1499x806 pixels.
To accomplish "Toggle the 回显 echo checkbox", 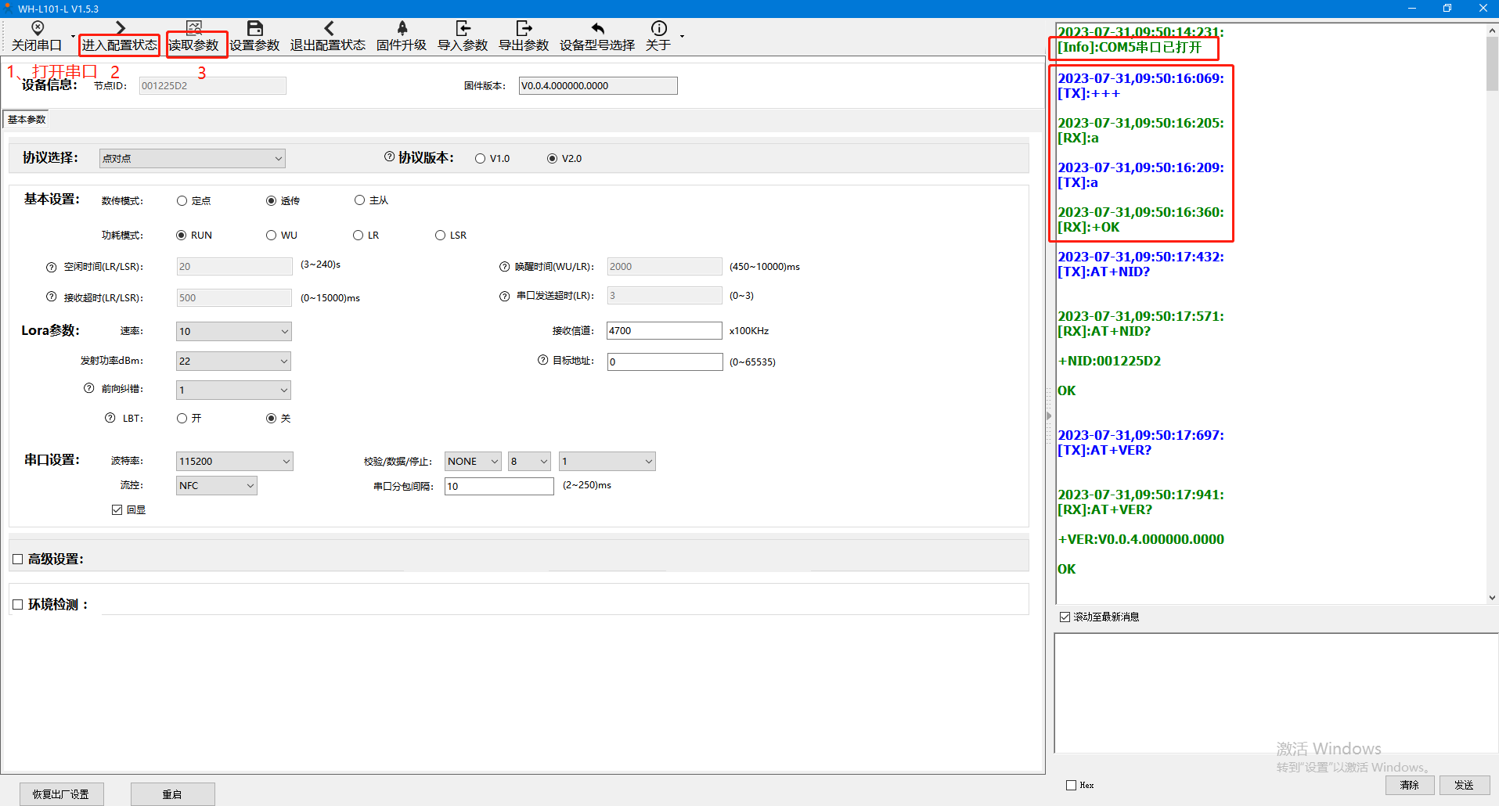I will click(117, 510).
